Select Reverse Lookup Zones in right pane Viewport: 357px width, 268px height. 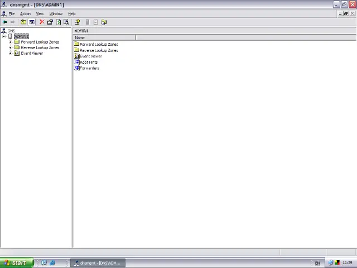point(99,50)
